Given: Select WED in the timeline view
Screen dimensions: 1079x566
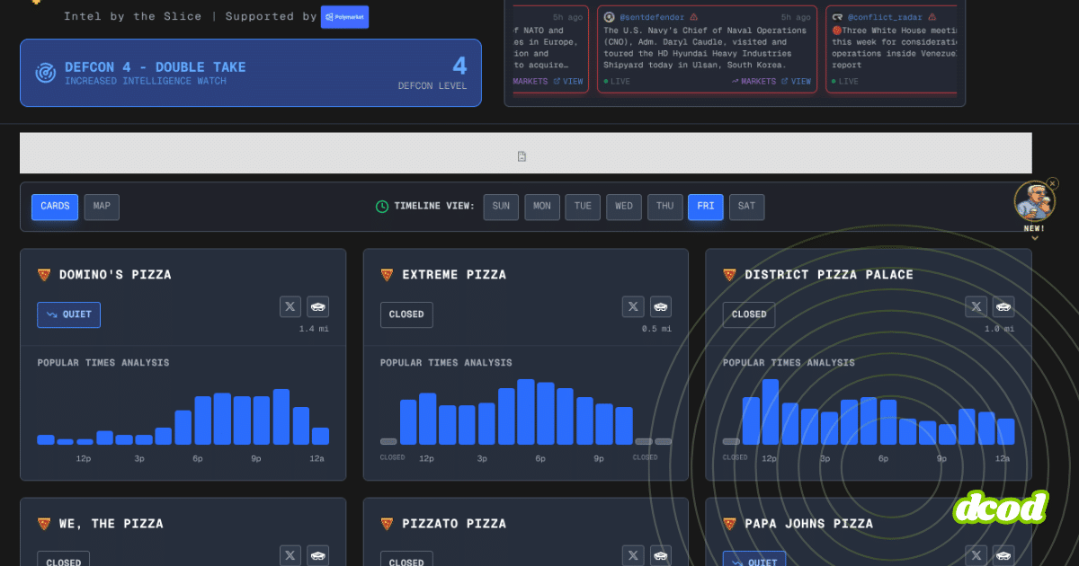Looking at the screenshot, I should 623,207.
